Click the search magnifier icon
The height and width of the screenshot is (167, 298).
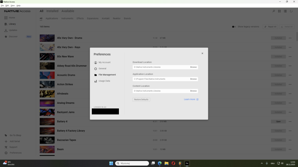tap(274, 11)
